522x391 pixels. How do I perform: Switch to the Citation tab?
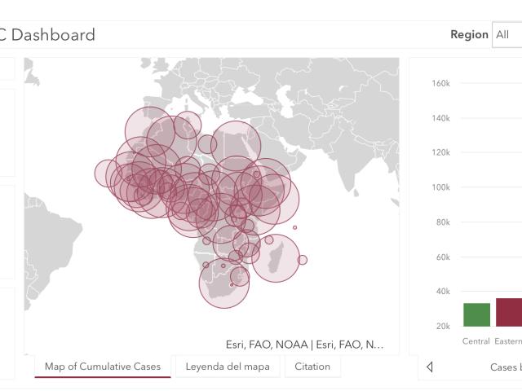(x=312, y=367)
